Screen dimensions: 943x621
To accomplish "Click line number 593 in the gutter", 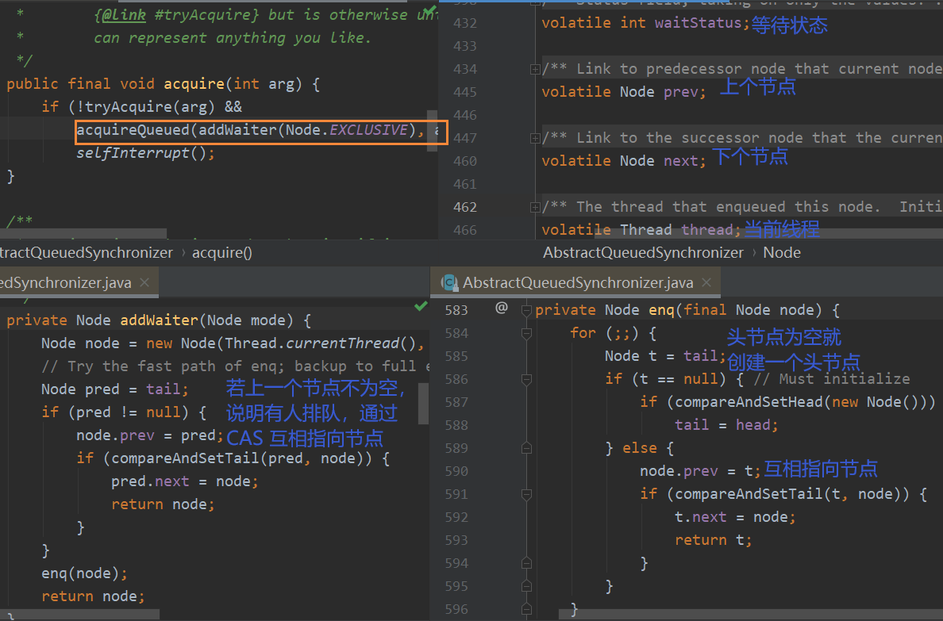I will point(456,540).
